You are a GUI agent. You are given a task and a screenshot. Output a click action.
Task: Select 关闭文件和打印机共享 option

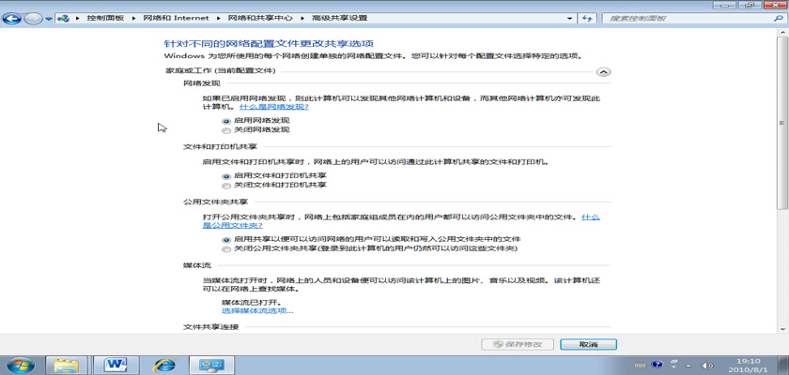click(x=226, y=186)
